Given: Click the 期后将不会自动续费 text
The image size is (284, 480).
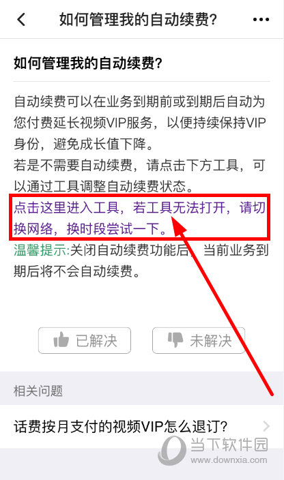Looking at the screenshot, I should [x=76, y=271].
